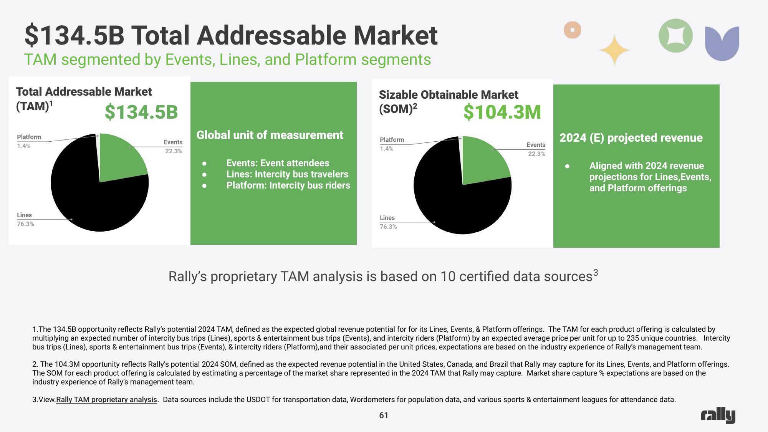The height and width of the screenshot is (432, 768).
Task: Click the page number 61
Action: pos(384,415)
